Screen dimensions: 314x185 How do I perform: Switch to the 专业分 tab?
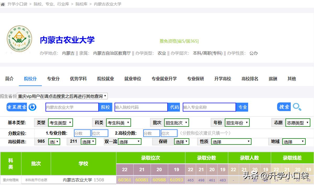click(53, 79)
